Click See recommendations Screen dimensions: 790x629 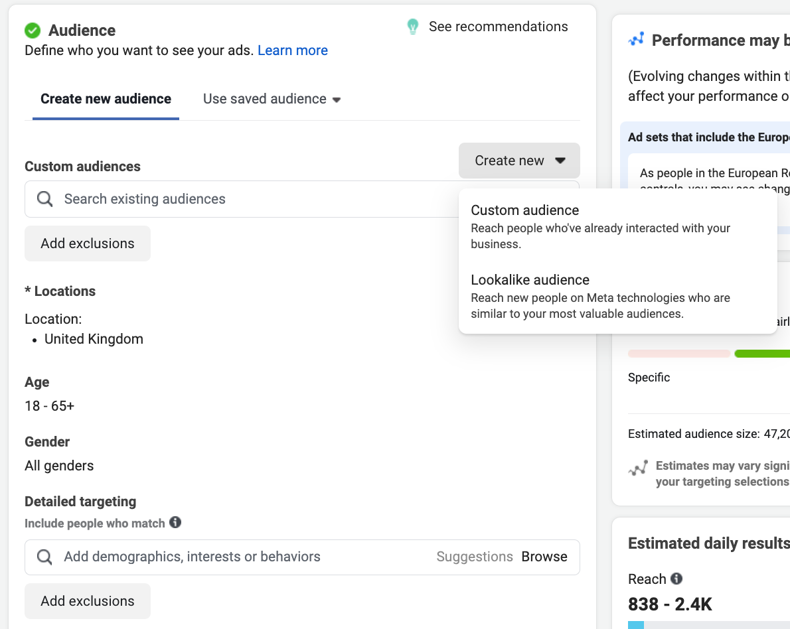coord(498,27)
